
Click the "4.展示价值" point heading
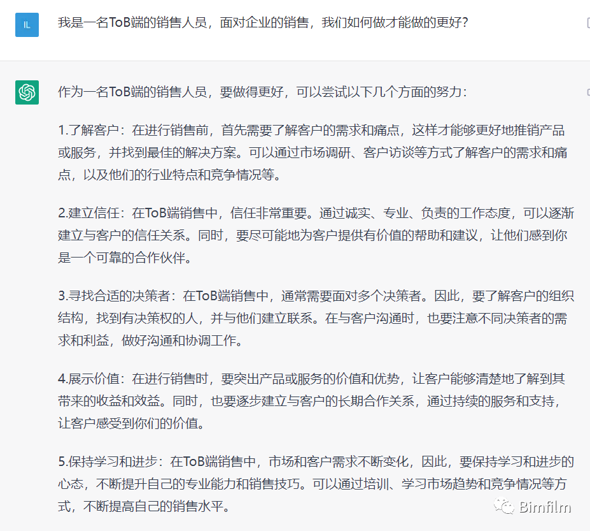[92, 379]
